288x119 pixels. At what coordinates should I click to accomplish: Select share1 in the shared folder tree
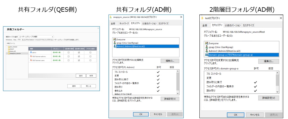tap(12, 49)
